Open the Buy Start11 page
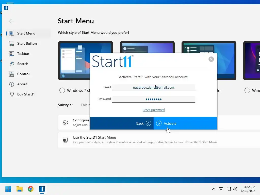The width and height of the screenshot is (260, 195). [28, 94]
